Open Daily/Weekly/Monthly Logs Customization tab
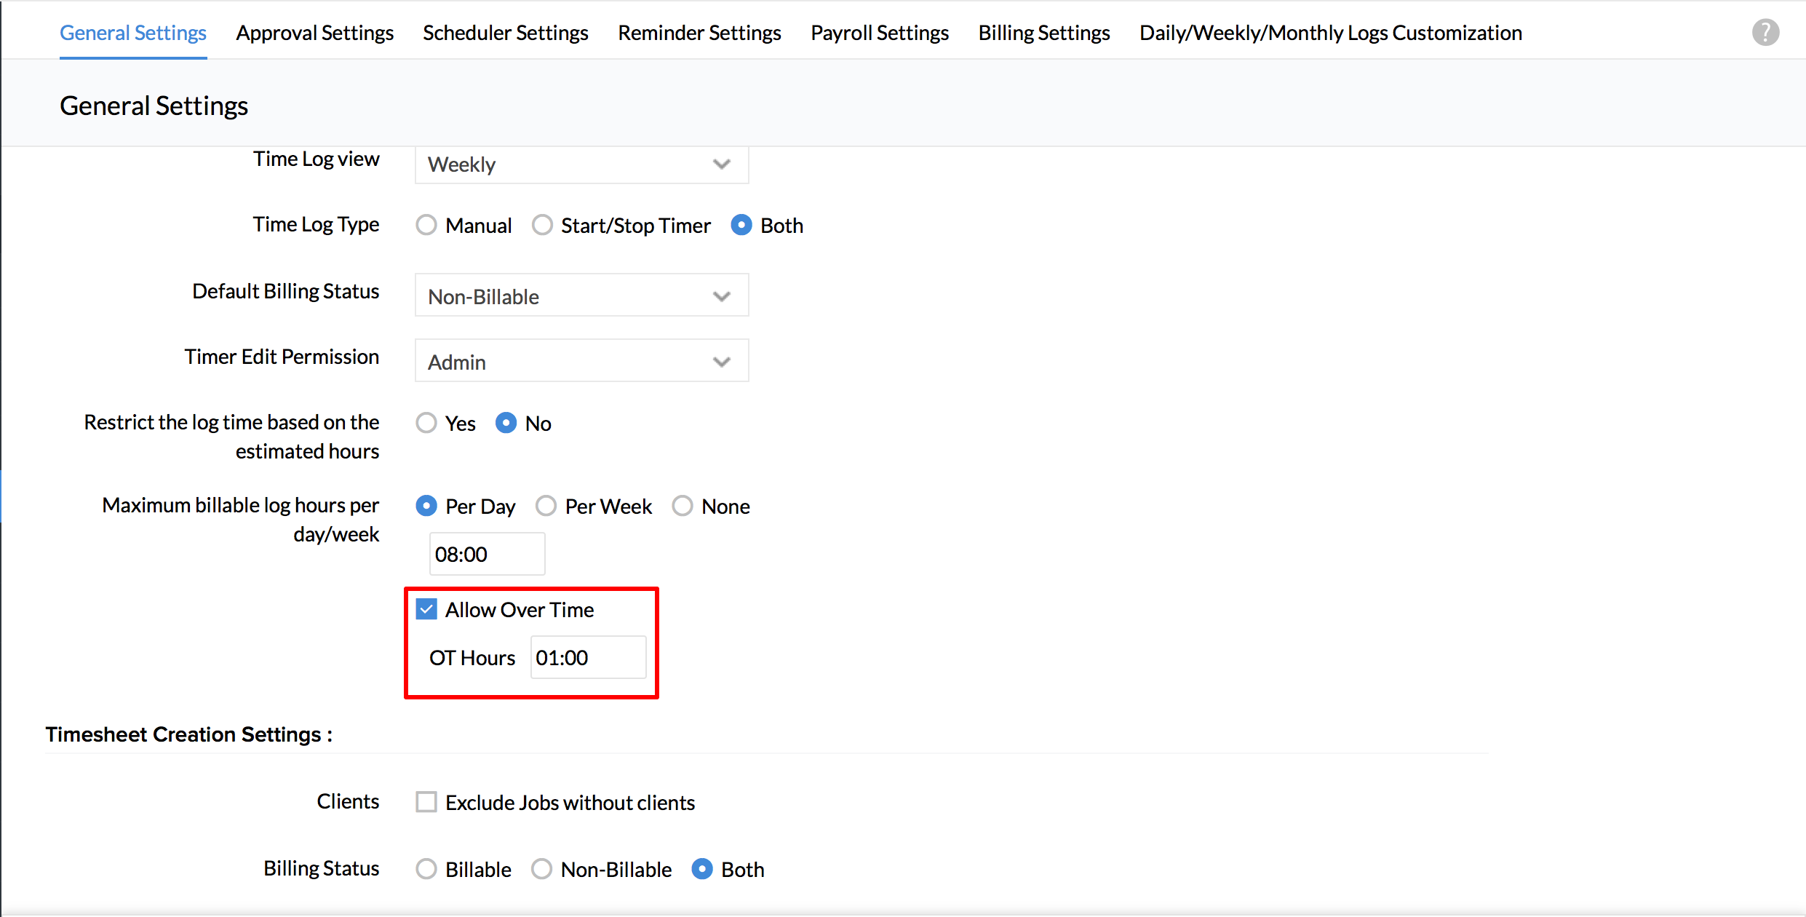Image resolution: width=1806 pixels, height=917 pixels. coord(1330,33)
